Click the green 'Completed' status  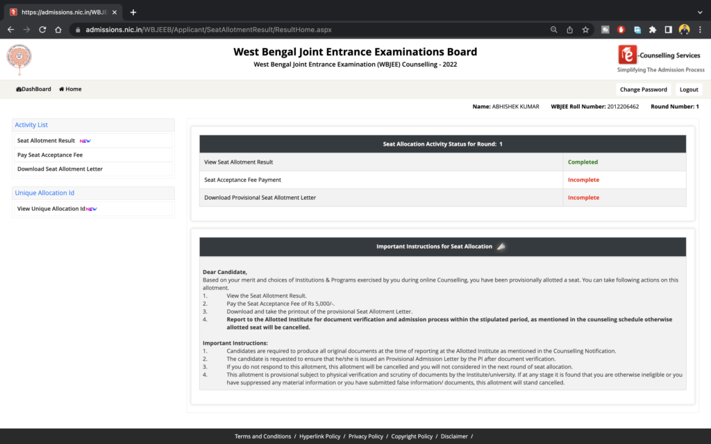tap(583, 162)
